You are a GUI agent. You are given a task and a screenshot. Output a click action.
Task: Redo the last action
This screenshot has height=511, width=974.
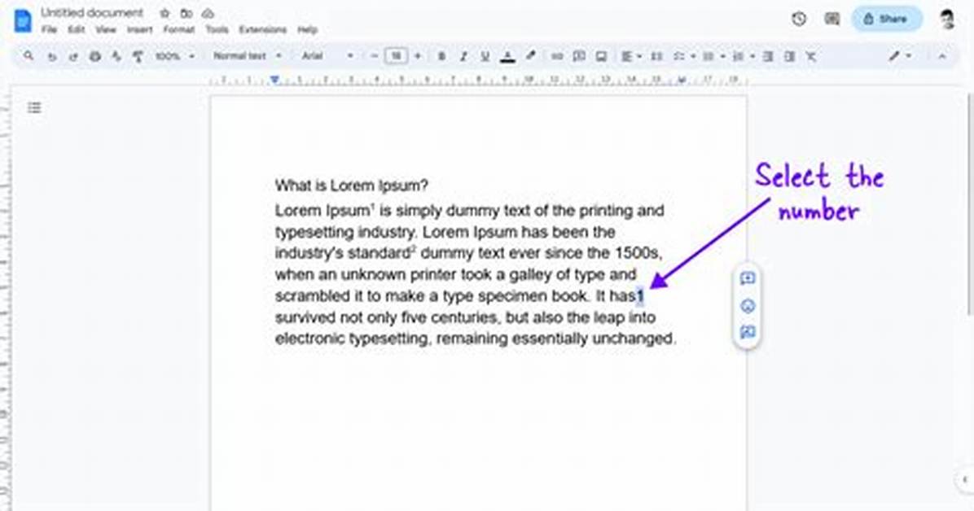(73, 56)
